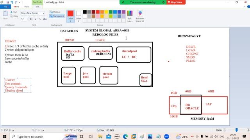Viewport: 250px width, 140px height.
Task: Toggle Italic text formatting
Action: (x=36, y=19)
